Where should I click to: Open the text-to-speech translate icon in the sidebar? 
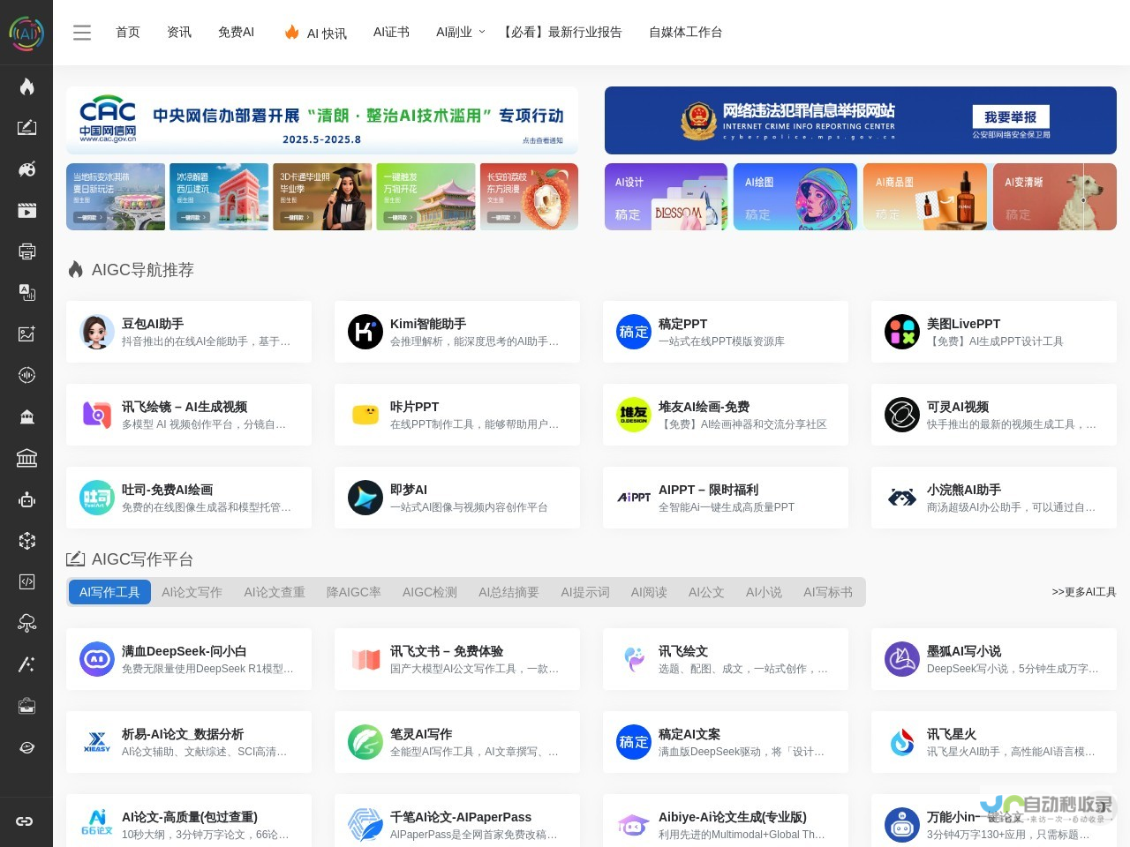pos(26,292)
